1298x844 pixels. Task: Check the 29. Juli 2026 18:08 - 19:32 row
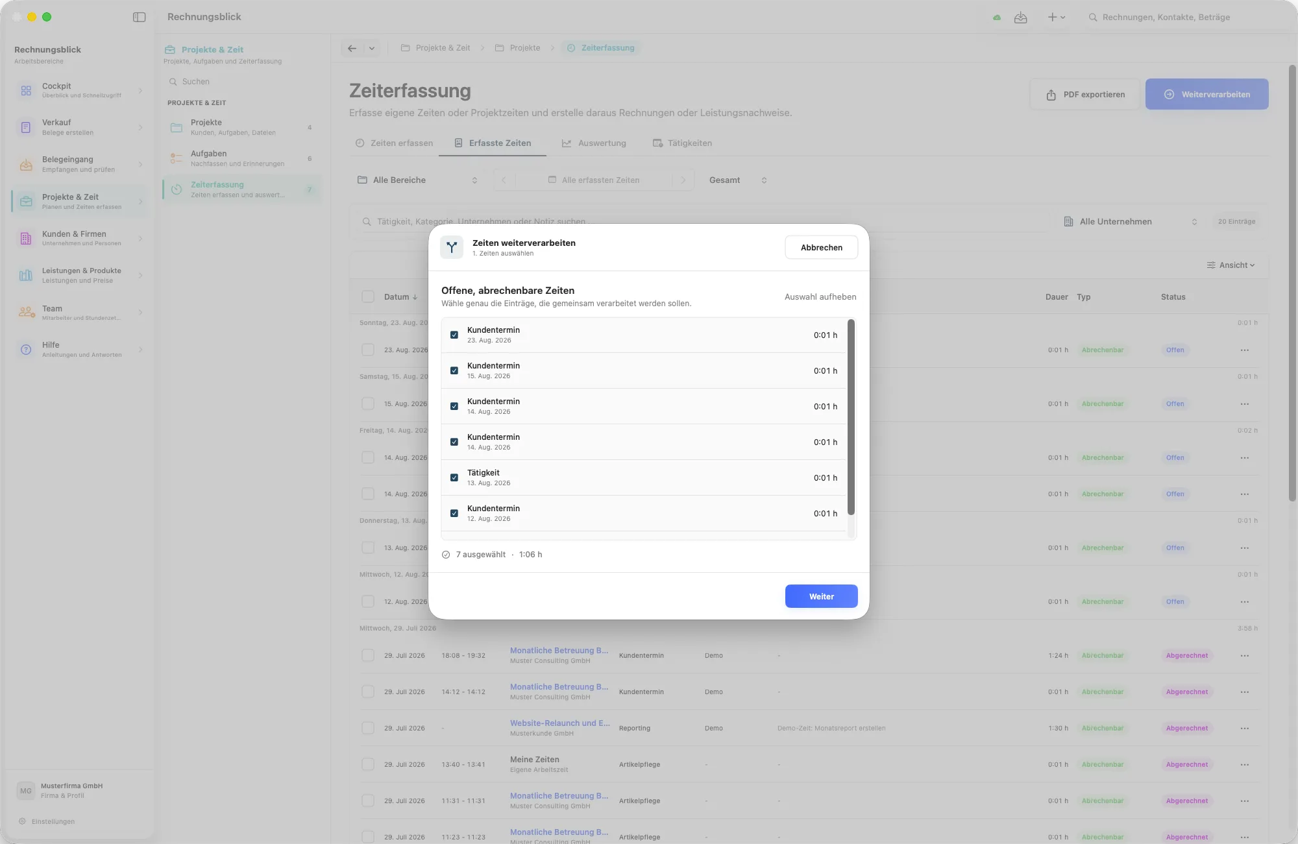point(368,655)
